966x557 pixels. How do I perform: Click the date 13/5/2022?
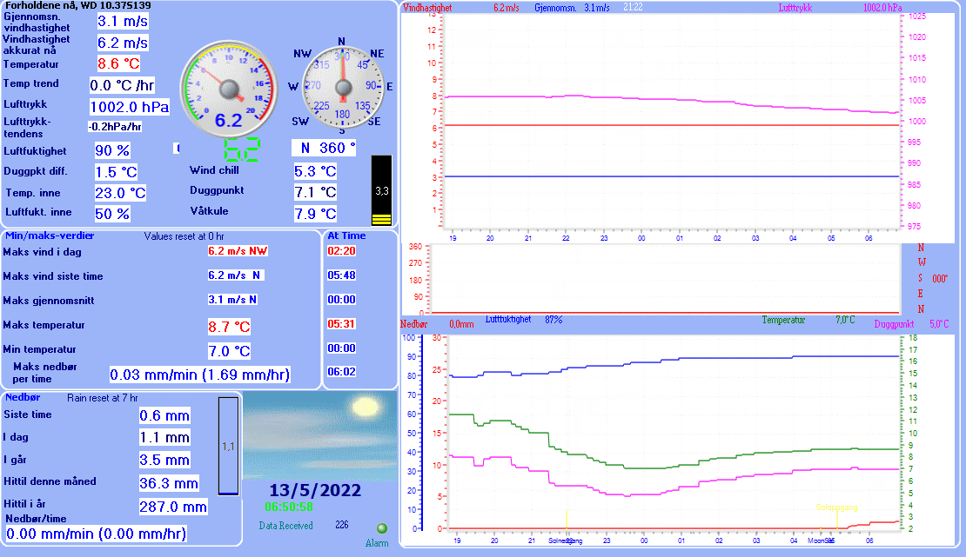[314, 490]
